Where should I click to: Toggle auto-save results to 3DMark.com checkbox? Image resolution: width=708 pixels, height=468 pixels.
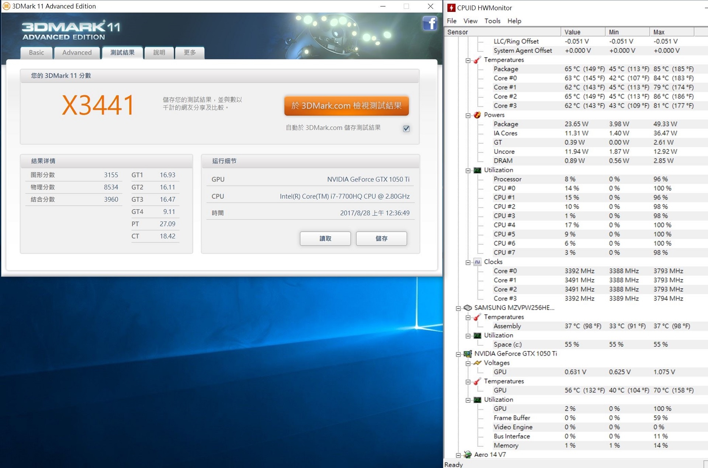pyautogui.click(x=406, y=128)
